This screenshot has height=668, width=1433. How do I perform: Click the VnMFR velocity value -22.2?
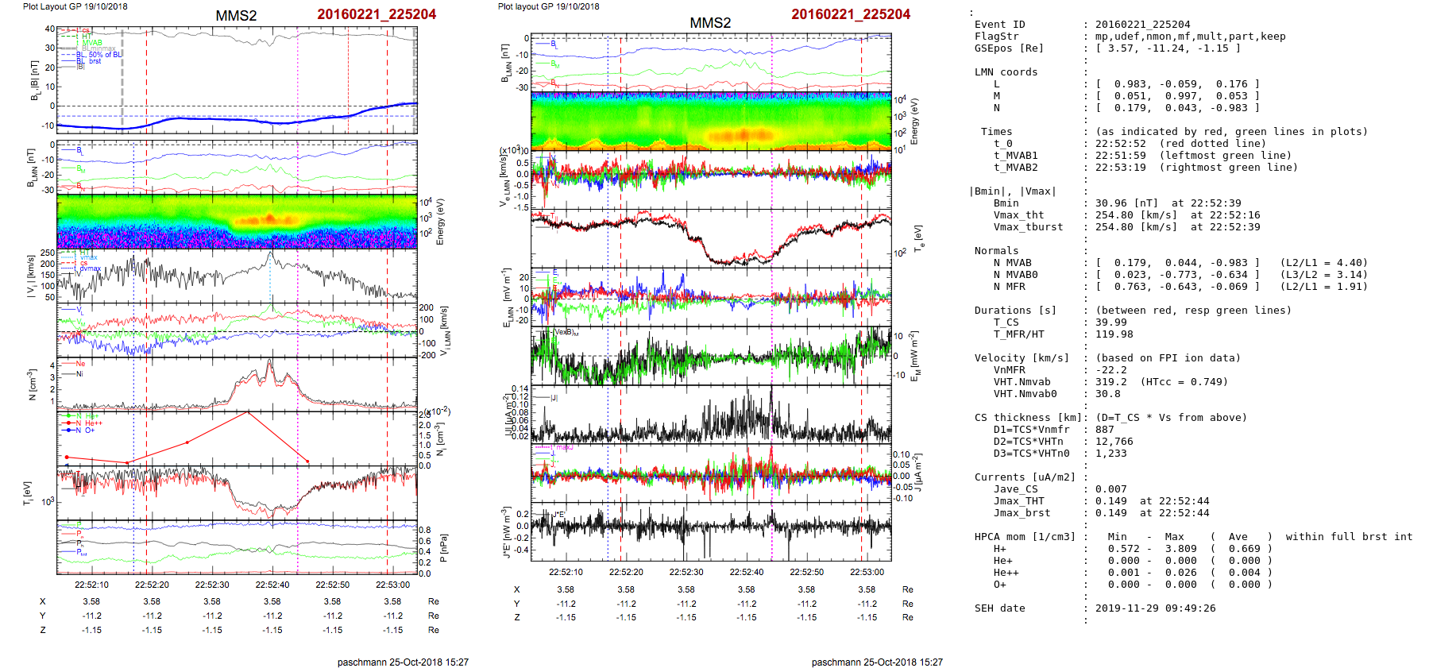pyautogui.click(x=1110, y=370)
